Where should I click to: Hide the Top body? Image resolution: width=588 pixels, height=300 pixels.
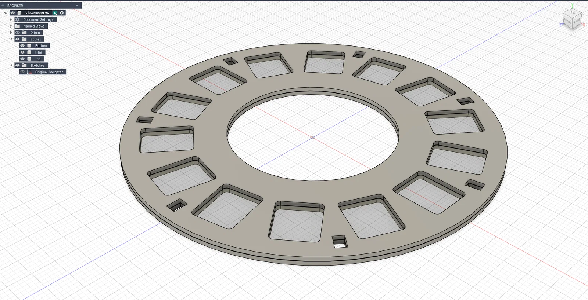(22, 59)
